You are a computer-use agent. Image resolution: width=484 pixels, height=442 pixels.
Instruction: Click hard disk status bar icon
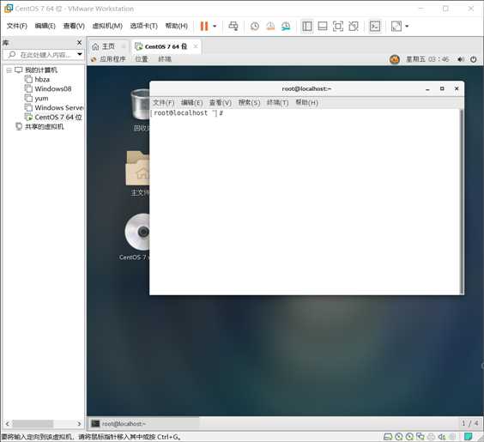[388, 437]
